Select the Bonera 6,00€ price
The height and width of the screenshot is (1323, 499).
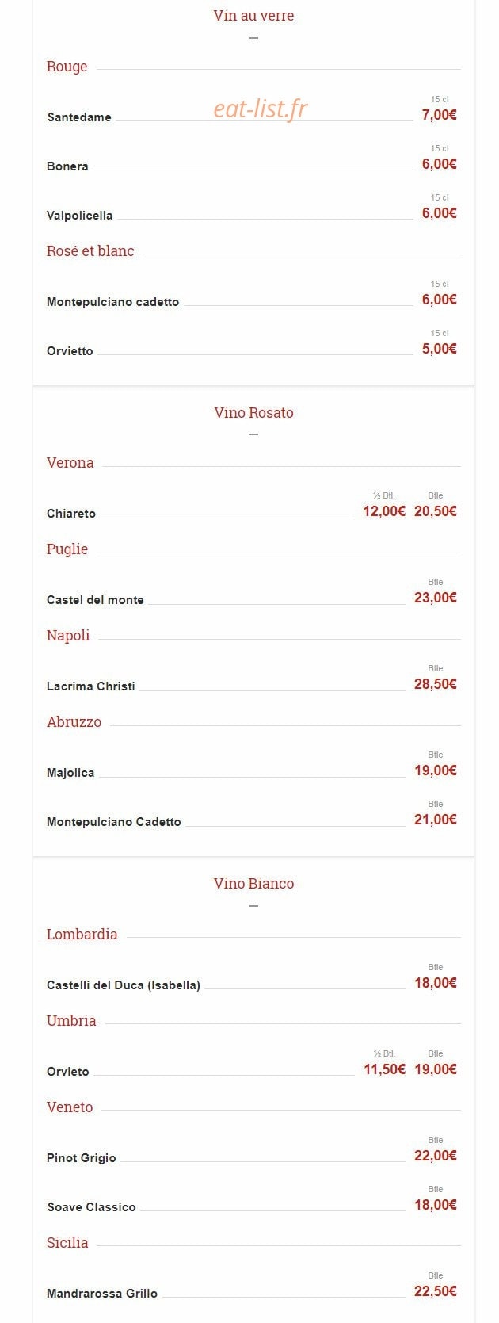point(440,164)
